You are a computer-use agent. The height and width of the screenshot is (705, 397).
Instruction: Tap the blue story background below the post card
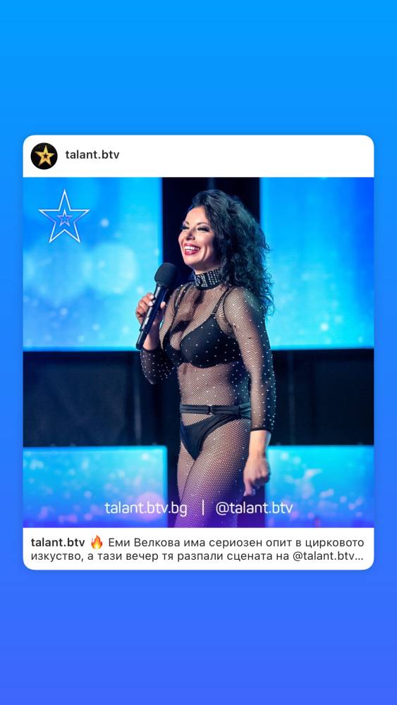[x=198, y=637]
